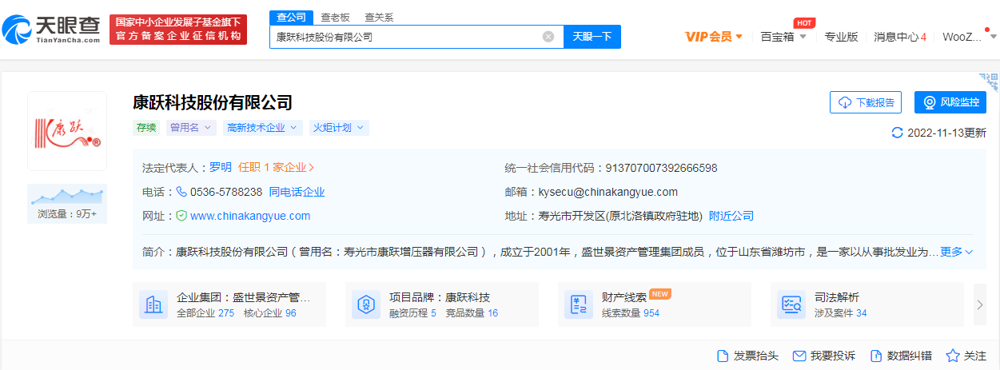
Task: Click the email kysecu@chinakangyue.com
Action: point(608,192)
